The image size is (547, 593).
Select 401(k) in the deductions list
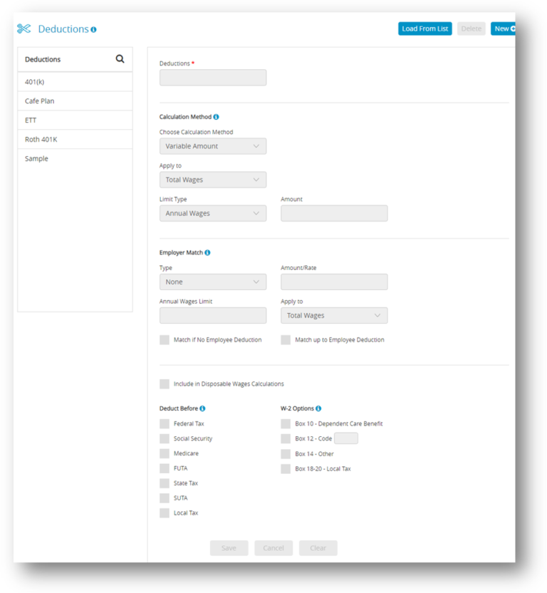[x=75, y=82]
